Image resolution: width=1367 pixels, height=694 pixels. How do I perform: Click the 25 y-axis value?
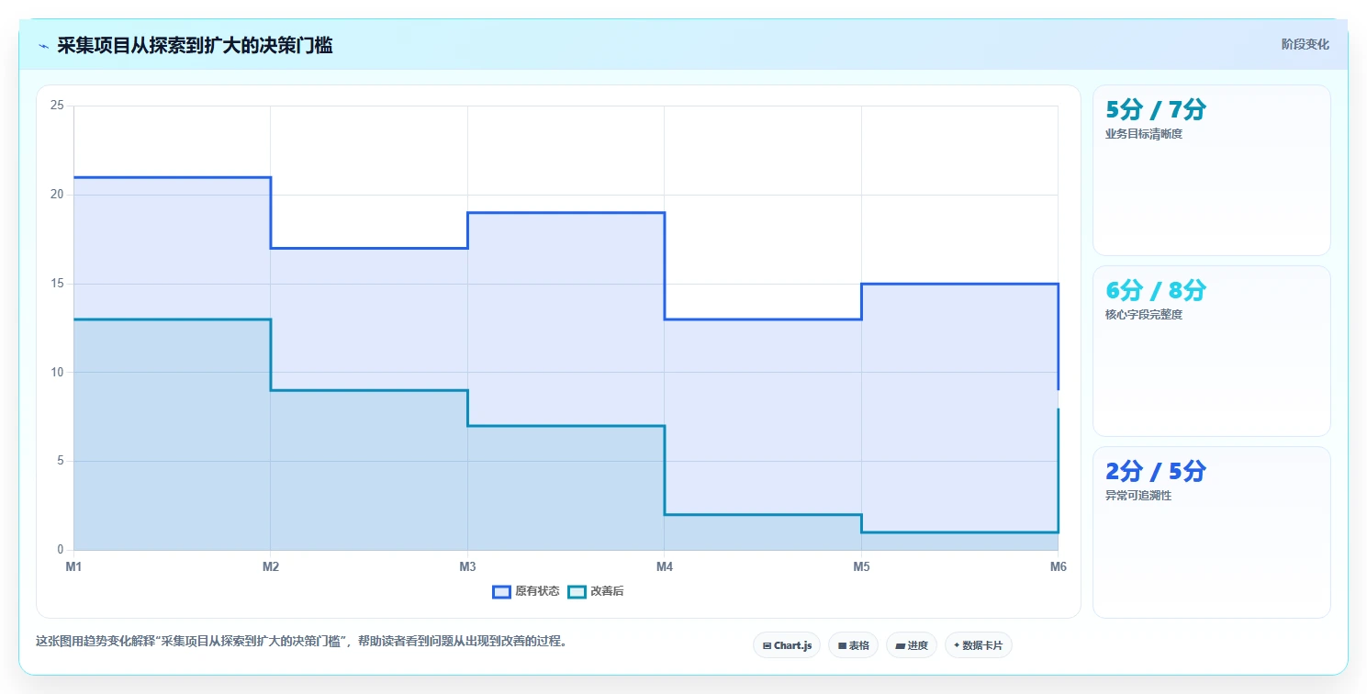pyautogui.click(x=57, y=106)
